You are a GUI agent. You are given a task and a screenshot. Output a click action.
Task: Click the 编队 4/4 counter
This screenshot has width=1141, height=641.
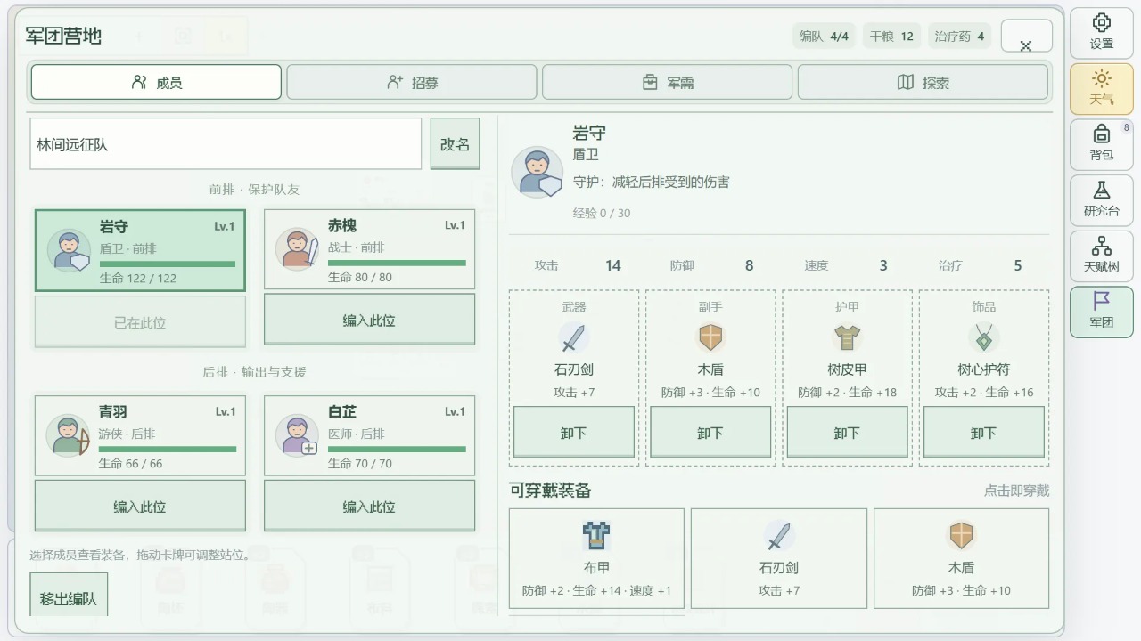(x=825, y=37)
